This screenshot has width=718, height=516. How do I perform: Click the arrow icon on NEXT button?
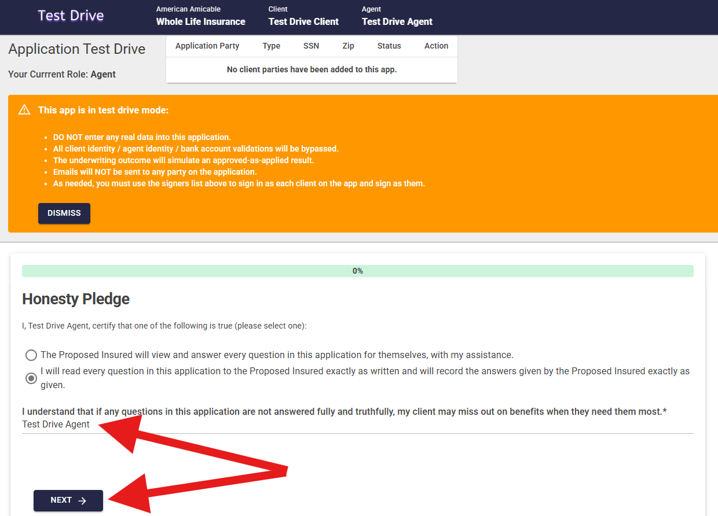pos(82,501)
